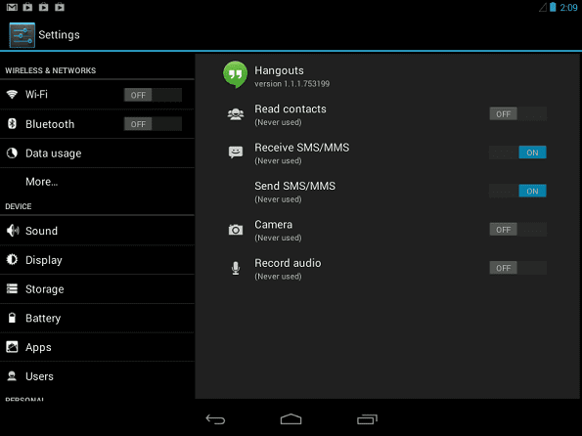Screen dimensions: 582x436
Task: Tap the WIRELESS & NETWORKS section header
Action: click(x=51, y=70)
